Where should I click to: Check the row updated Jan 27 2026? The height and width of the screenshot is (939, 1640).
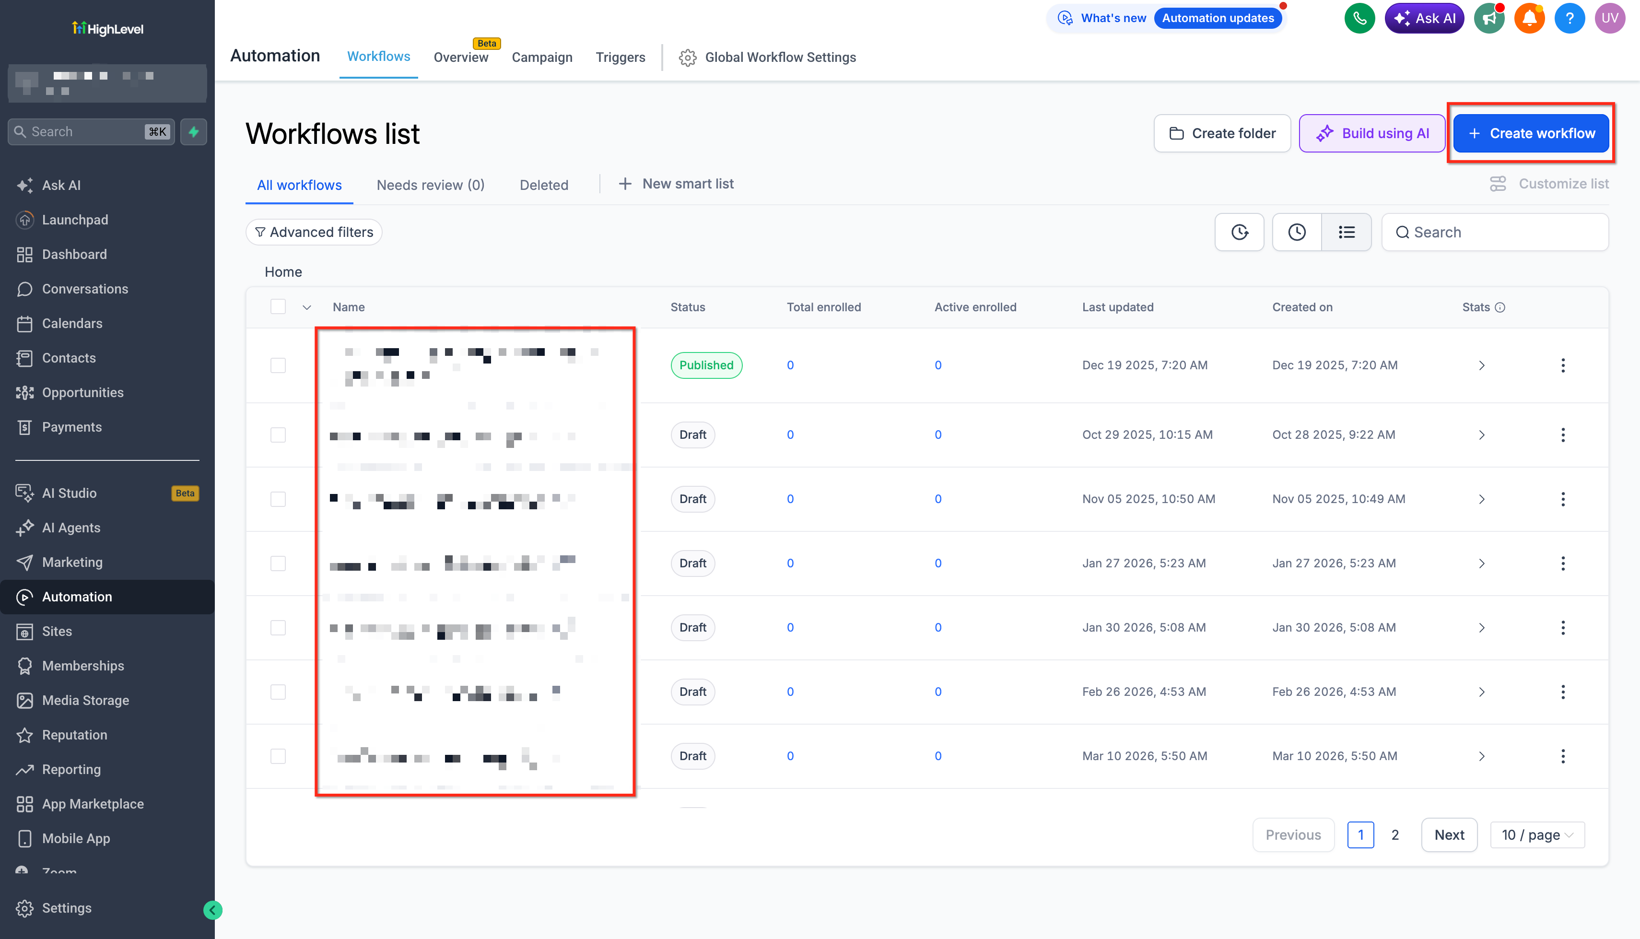(278, 563)
